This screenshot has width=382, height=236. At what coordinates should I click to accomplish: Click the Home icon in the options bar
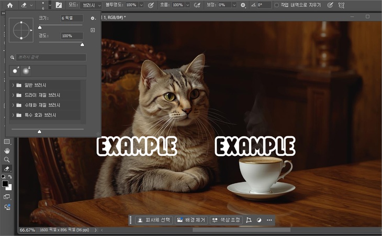coord(9,5)
